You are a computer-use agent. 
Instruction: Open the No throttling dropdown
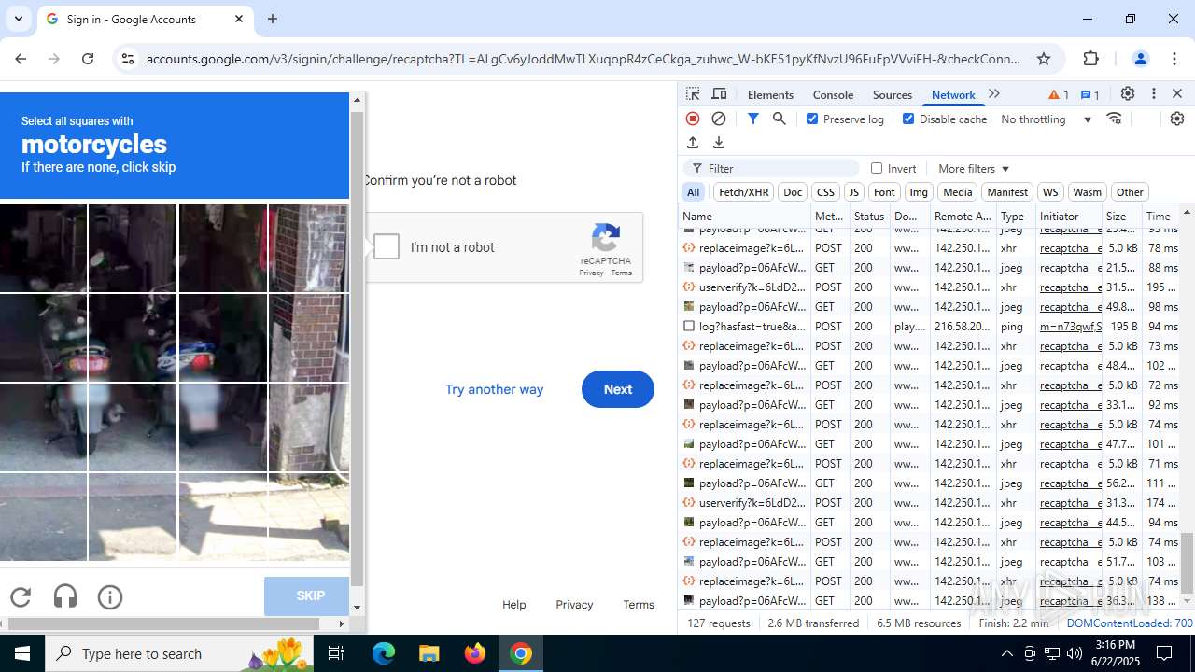click(1046, 119)
